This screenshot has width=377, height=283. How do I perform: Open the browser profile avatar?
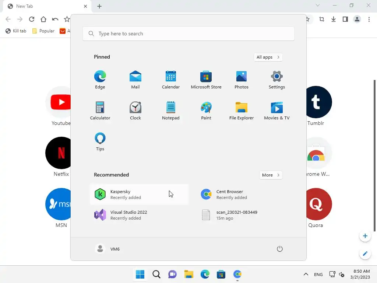pos(357,19)
